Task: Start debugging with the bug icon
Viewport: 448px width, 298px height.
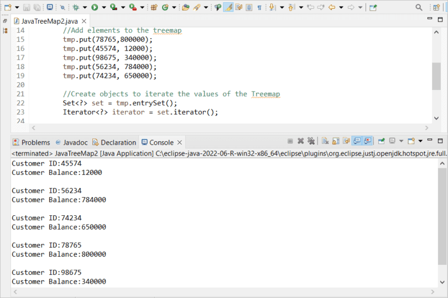Action: [x=76, y=7]
